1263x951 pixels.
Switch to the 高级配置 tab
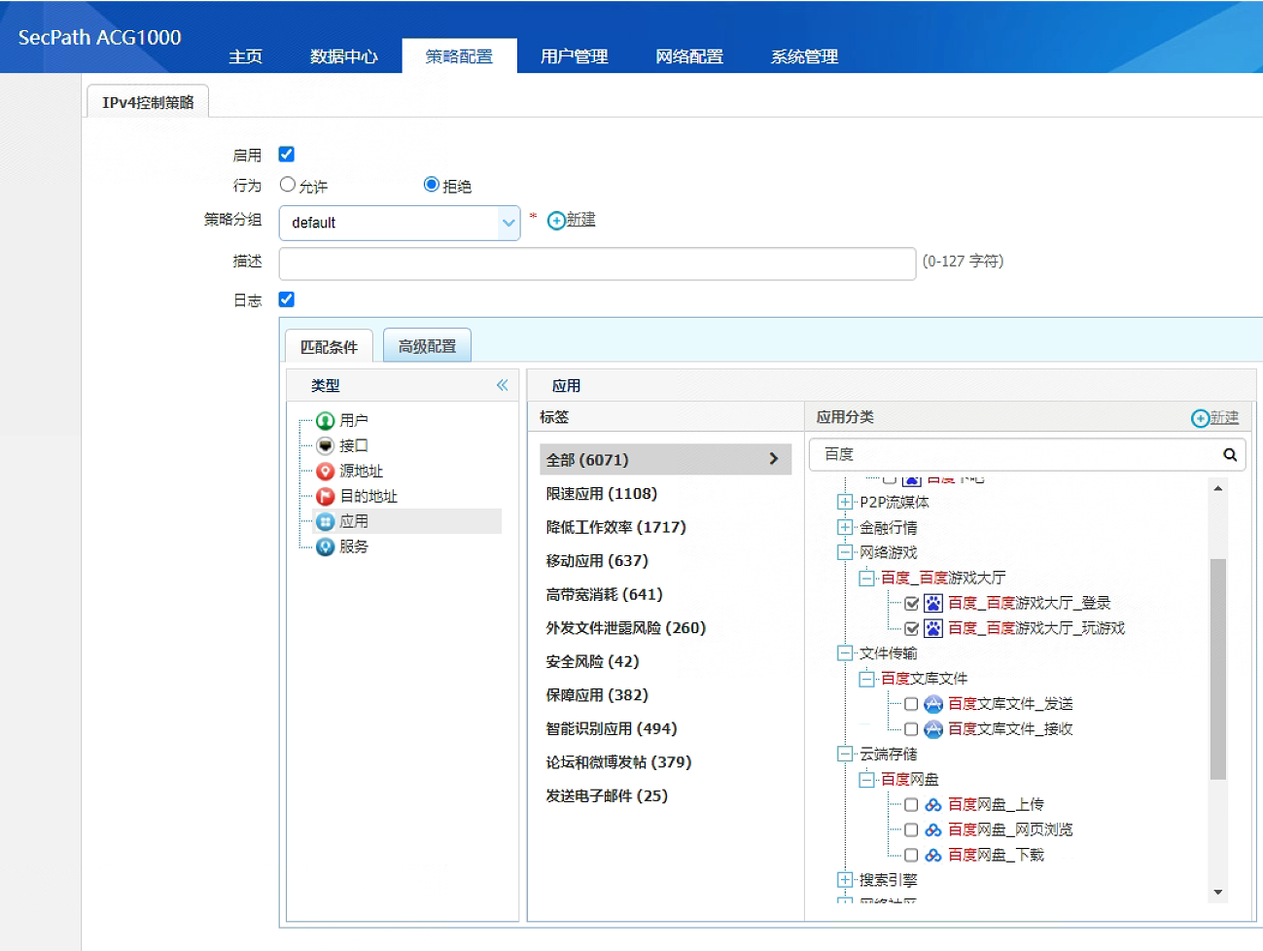click(x=428, y=345)
